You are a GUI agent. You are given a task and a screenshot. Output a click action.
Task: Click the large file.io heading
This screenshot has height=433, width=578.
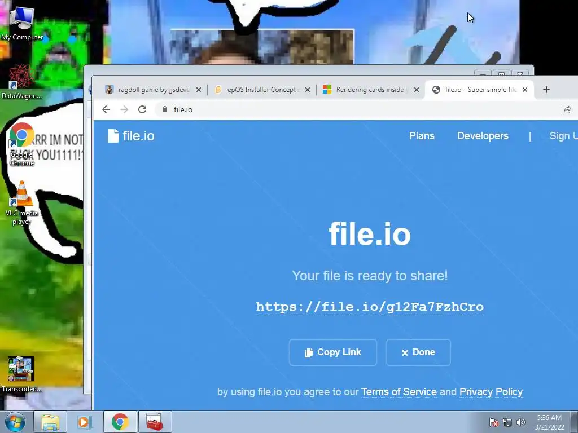[370, 234]
